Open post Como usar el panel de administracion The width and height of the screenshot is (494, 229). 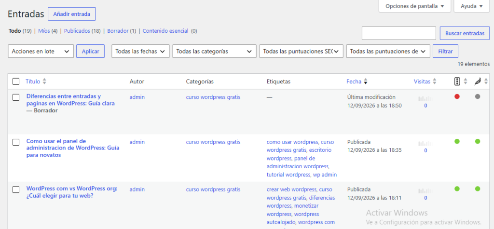pos(73,148)
